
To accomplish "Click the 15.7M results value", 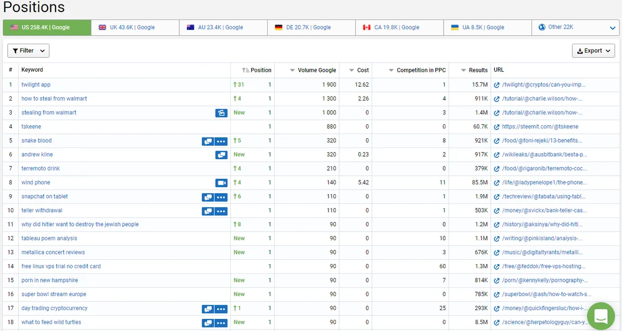I will (x=480, y=85).
